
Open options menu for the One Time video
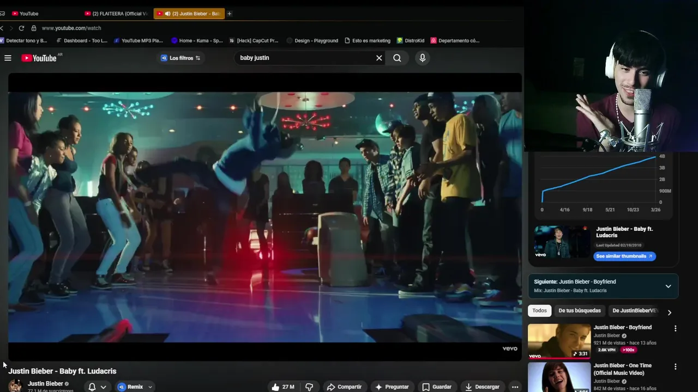tap(675, 366)
